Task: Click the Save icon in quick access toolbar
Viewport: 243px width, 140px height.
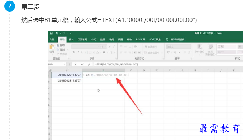Action: tap(51, 33)
